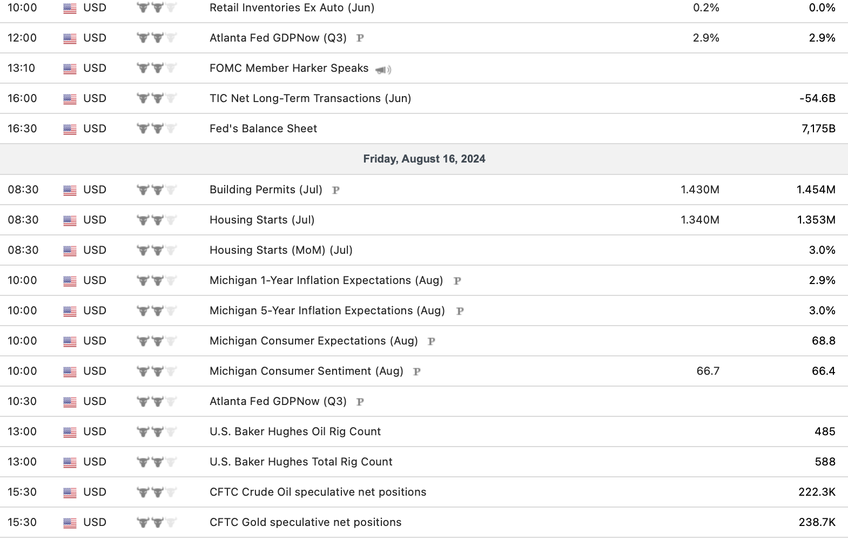Viewport: 848px width, 540px height.
Task: Click the P icon beside Michigan Consumer Sentiment
Action: (x=416, y=372)
